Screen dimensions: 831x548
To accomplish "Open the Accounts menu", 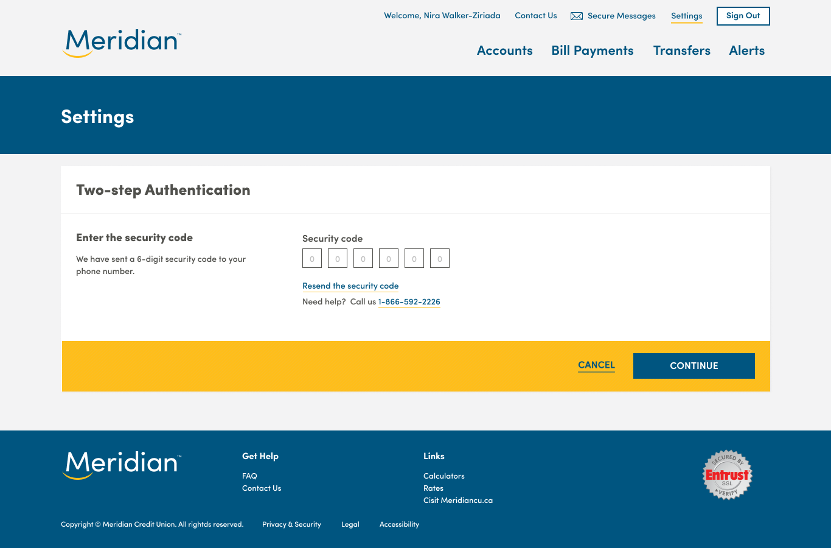I will click(x=505, y=51).
